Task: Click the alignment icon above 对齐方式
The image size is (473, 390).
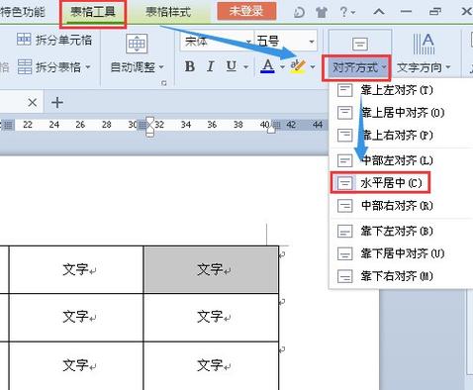Action: [359, 45]
